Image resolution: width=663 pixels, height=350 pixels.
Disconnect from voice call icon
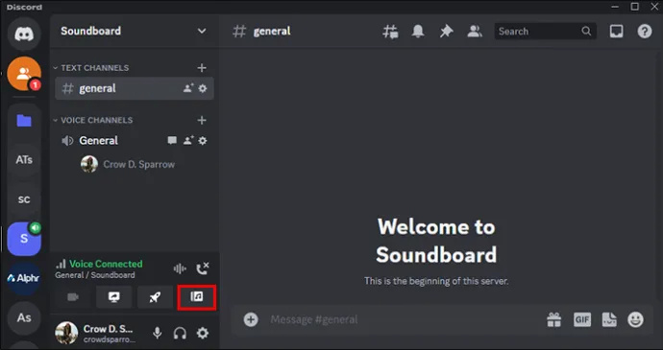pos(203,268)
